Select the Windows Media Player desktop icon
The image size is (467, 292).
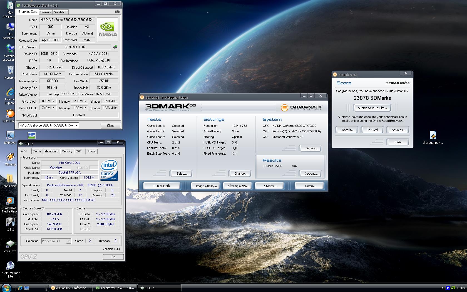click(10, 205)
